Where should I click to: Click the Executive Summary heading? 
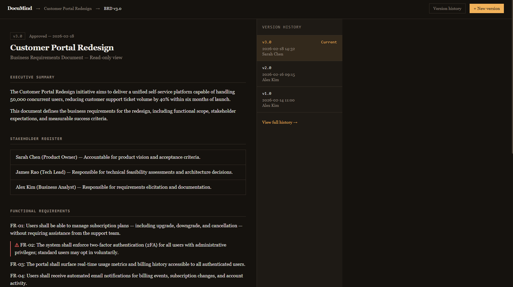click(32, 77)
